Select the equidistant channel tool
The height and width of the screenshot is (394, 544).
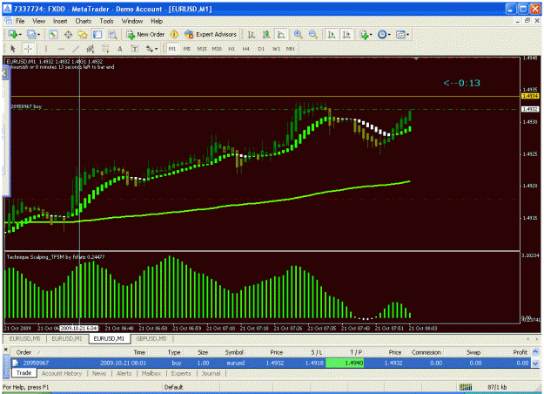[91, 49]
